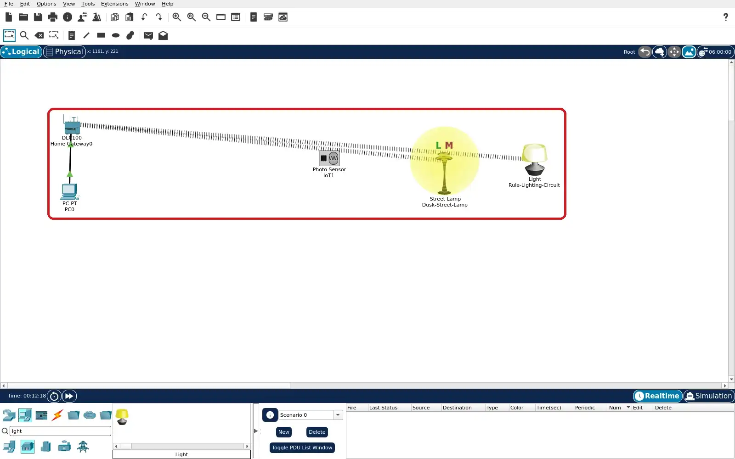Pick the Place Note tool
This screenshot has height=459, width=735.
[72, 35]
